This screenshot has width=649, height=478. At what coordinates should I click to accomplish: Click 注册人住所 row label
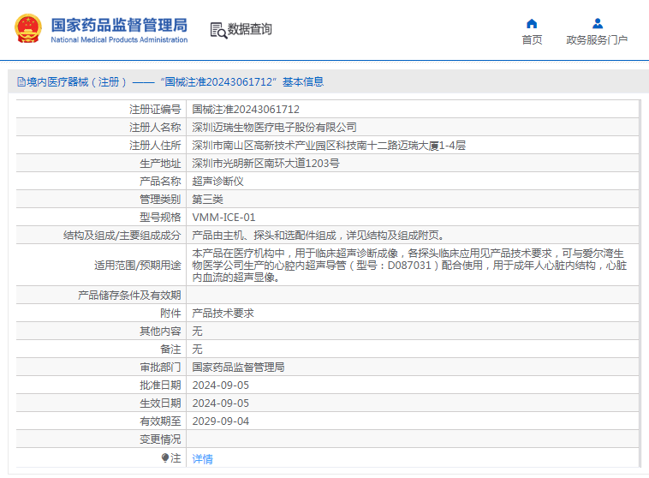155,146
